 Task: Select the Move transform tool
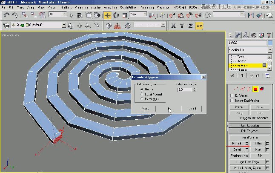(x=107, y=15)
